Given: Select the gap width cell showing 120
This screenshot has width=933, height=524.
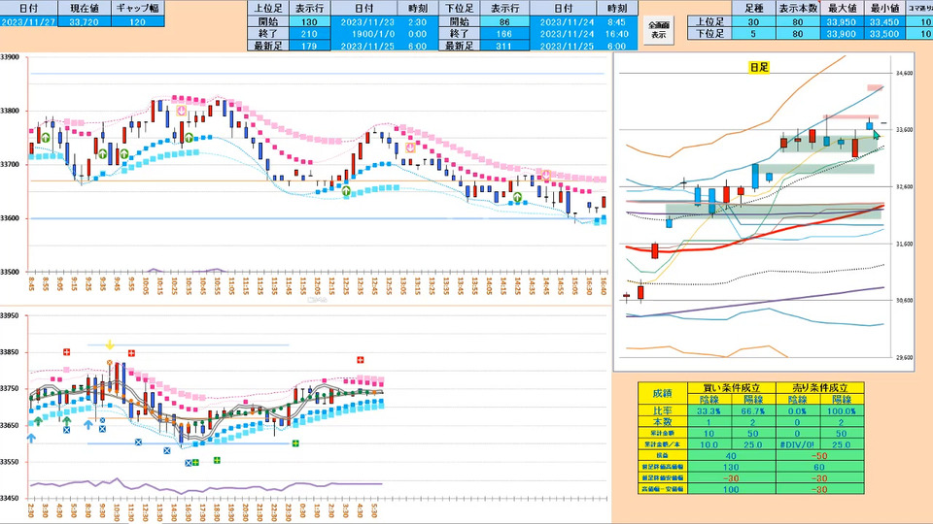Looking at the screenshot, I should click(137, 22).
